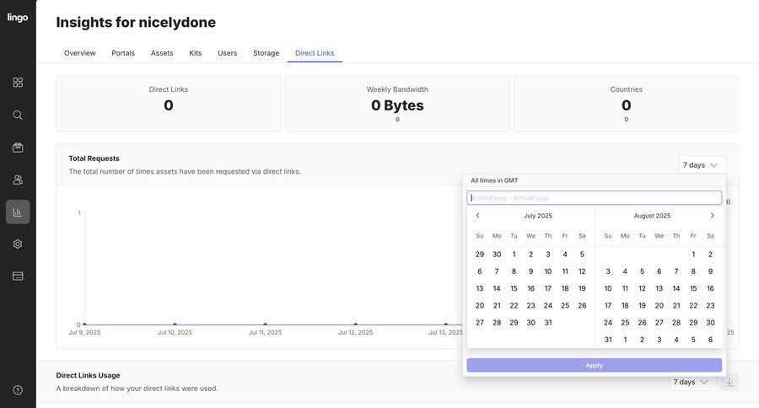The width and height of the screenshot is (759, 408).
Task: Open the search icon in sidebar
Action: pos(18,115)
